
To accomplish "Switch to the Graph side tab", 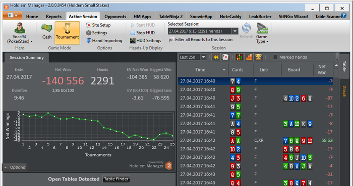I will 344,91.
